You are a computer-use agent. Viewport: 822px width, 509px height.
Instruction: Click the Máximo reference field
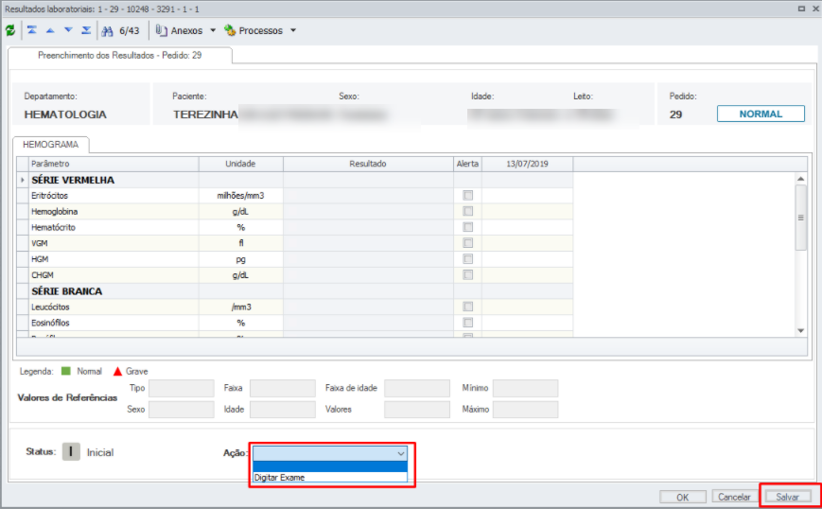pyautogui.click(x=525, y=410)
